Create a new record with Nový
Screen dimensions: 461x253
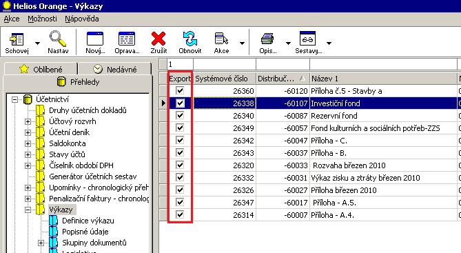(x=95, y=39)
